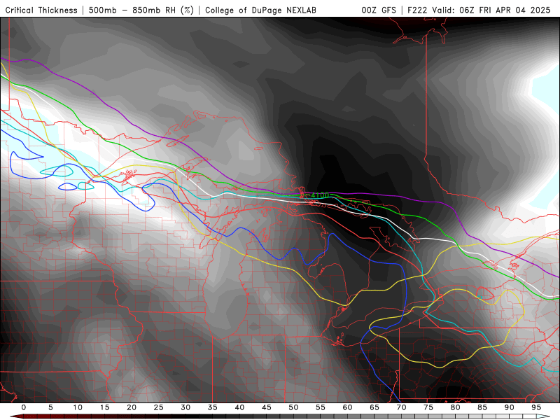This screenshot has width=560, height=420.
Task: Click the "75" colorbar tick label
Action: click(x=428, y=407)
